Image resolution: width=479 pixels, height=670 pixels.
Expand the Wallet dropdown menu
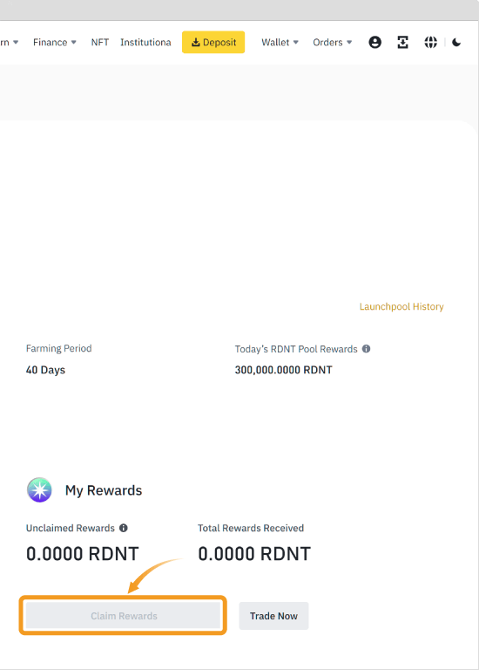click(x=280, y=42)
